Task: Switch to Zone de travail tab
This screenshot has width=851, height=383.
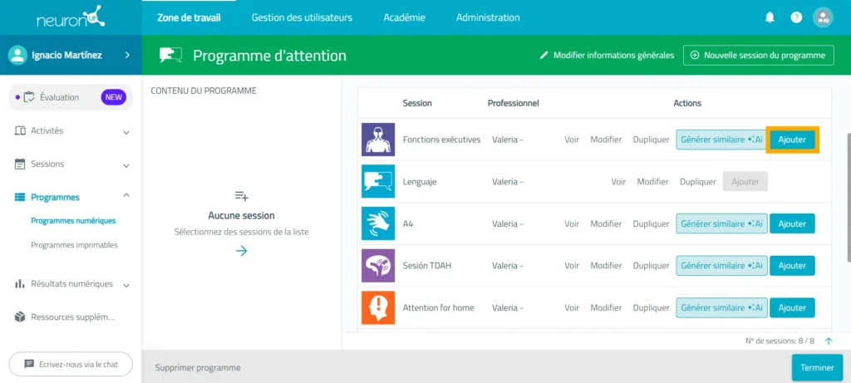Action: [x=189, y=17]
